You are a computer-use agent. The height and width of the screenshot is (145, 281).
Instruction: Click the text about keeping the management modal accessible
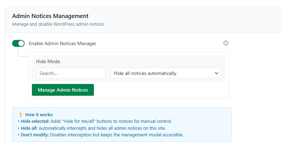(x=116, y=135)
